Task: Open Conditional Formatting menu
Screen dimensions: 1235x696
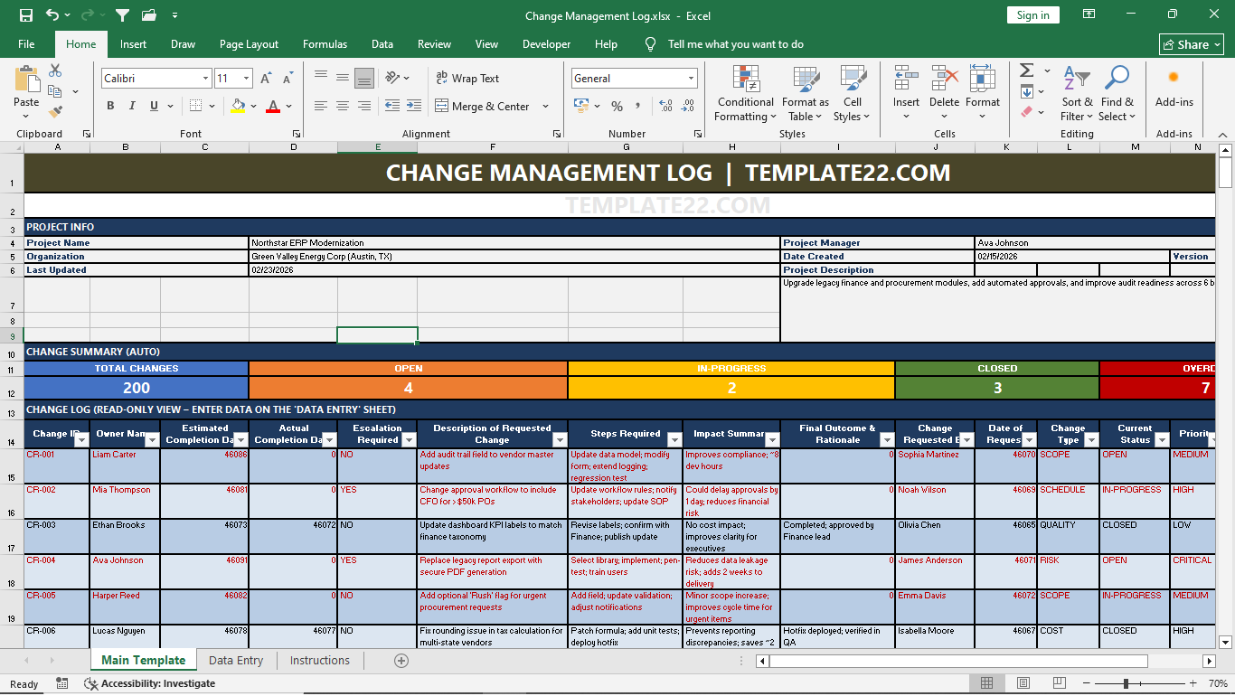Action: 746,93
